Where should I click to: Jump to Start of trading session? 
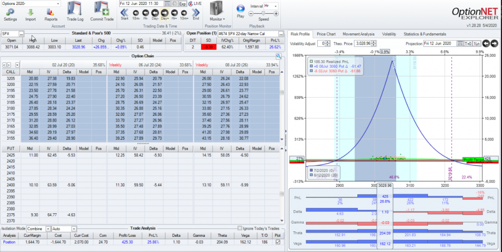[x=125, y=12]
